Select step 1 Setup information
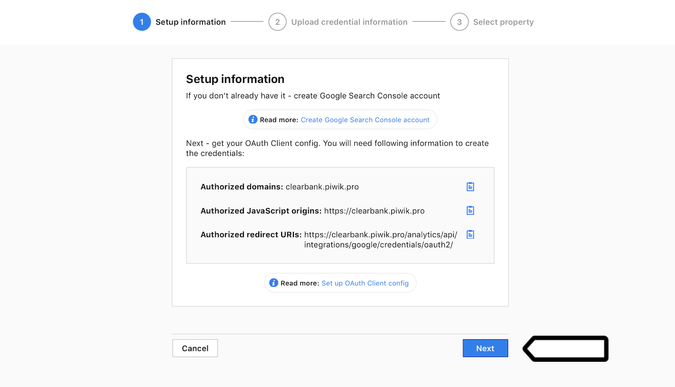Screen dimensions: 675x387 tap(180, 22)
